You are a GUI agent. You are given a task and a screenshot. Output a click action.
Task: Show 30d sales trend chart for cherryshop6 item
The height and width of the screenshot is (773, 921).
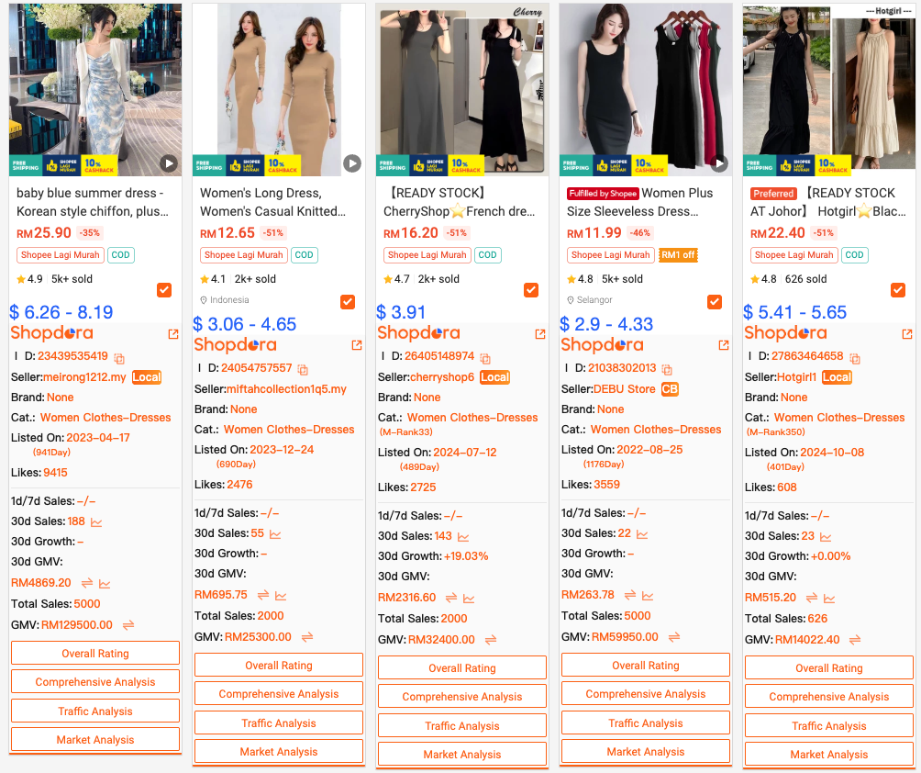463,537
